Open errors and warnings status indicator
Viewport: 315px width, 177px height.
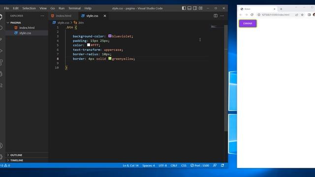pyautogui.click(x=5, y=165)
